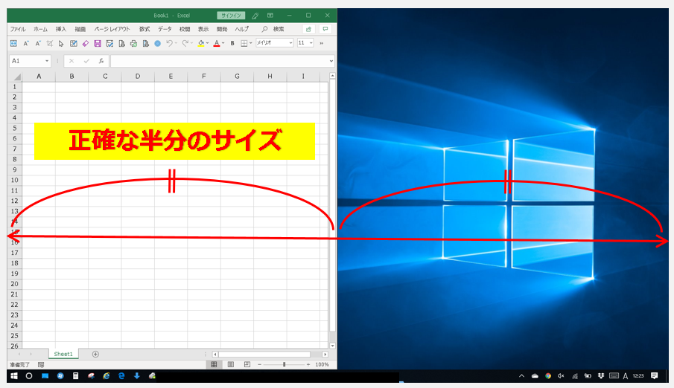Click the ribbon display options icon
Viewport: 674px width, 388px height.
tap(270, 16)
